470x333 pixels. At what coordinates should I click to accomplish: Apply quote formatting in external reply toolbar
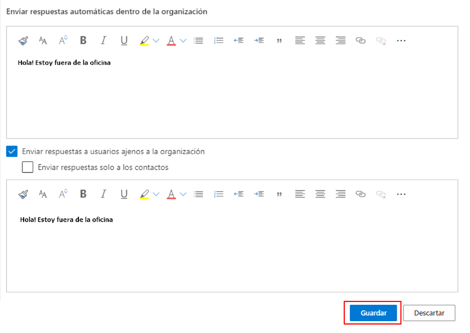click(280, 195)
